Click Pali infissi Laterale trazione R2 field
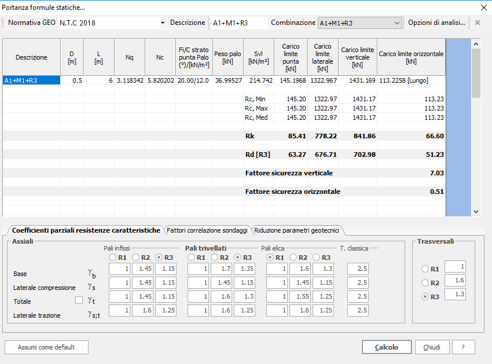 [x=143, y=310]
